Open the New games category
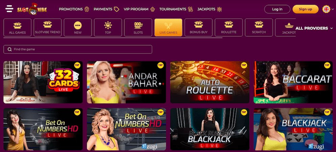Screen dimensions: 336x152 [x=78, y=28]
